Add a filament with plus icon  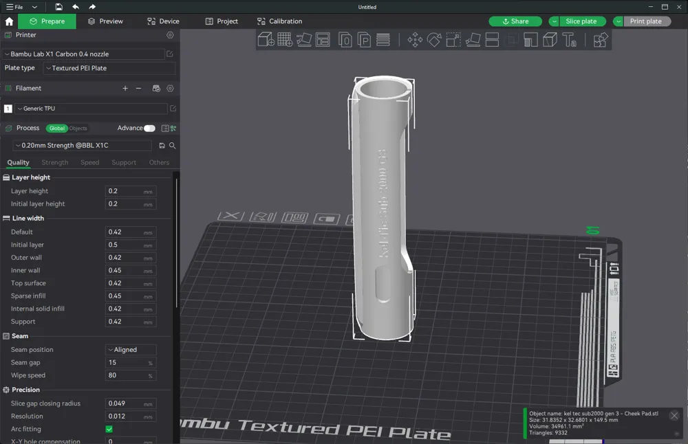click(x=125, y=88)
